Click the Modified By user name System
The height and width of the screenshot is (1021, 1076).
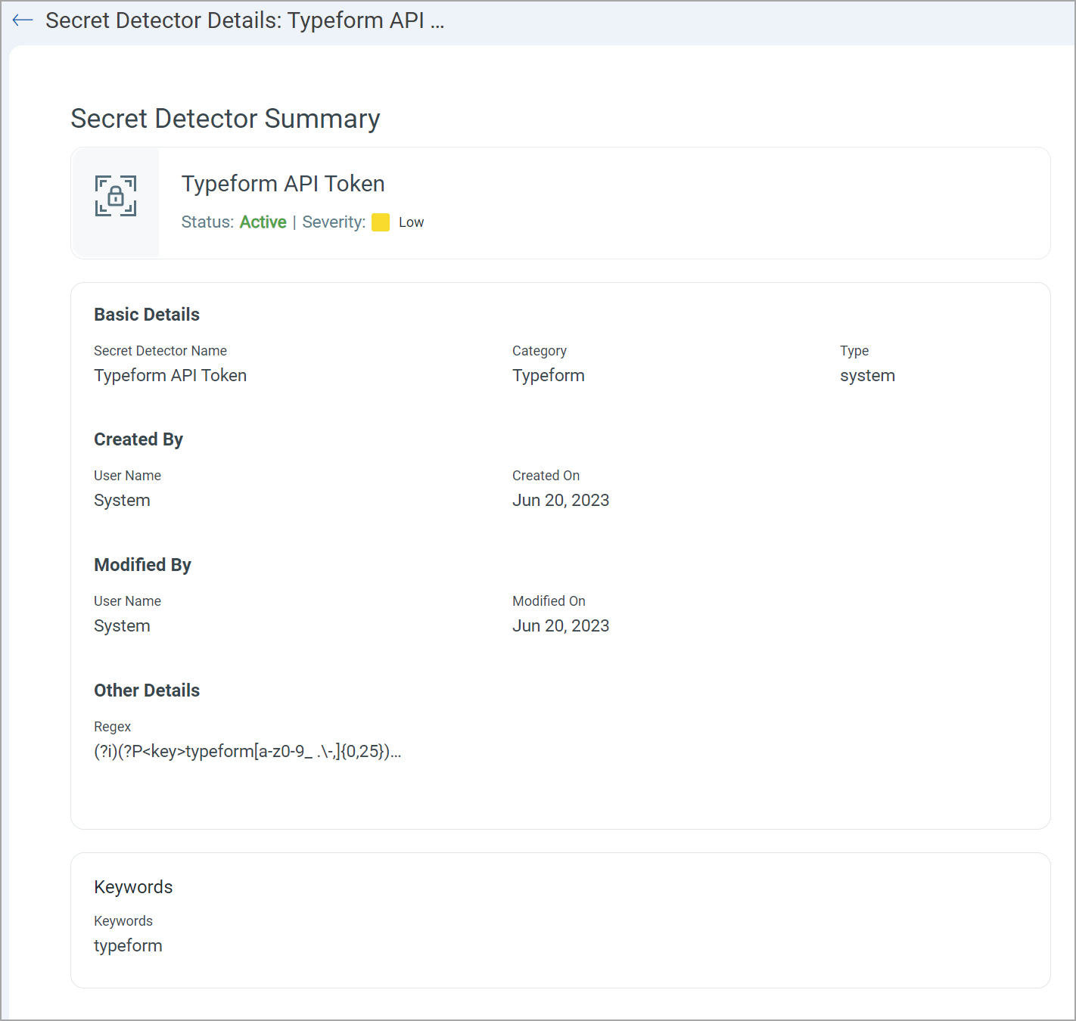122,626
